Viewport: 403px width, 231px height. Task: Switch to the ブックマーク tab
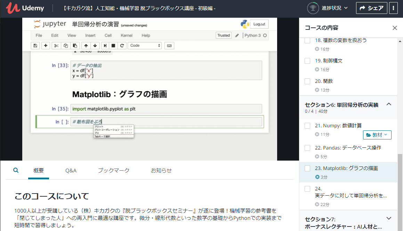tap(114, 171)
